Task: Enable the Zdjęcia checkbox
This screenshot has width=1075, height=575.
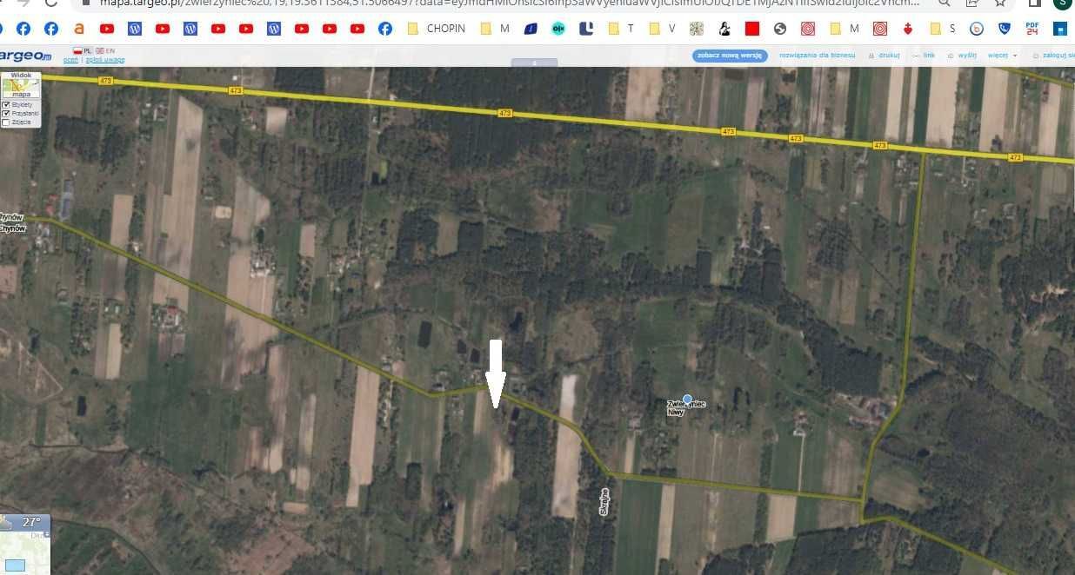Action: pos(7,122)
